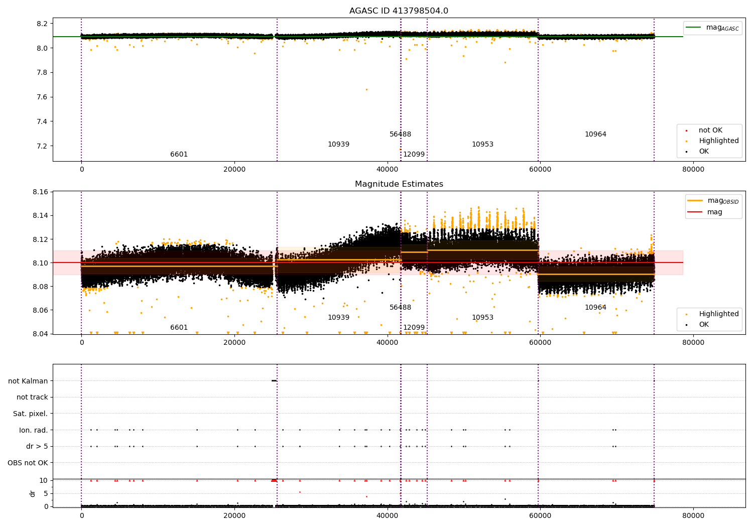Click y-tick 8.14 on Magnitude Estimates plot
The width and height of the screenshot is (753, 527).
pos(39,216)
